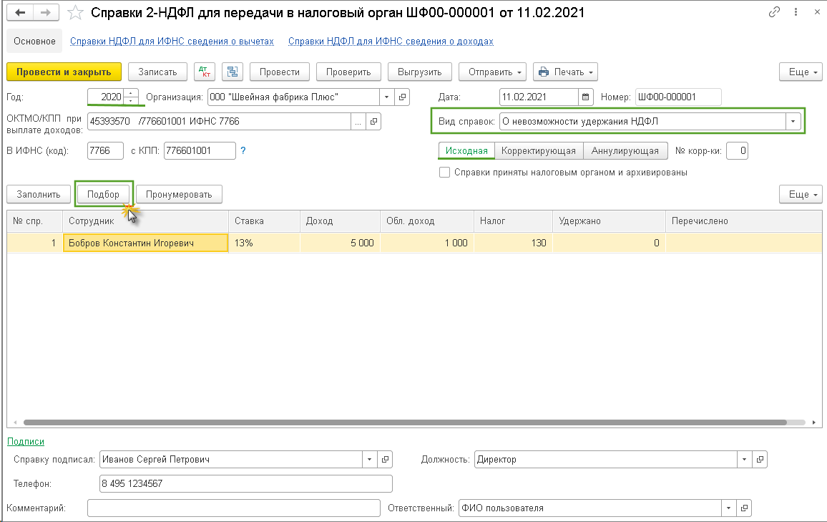Screen dimensions: 827x522
Task: Open the Подписи link
Action: (x=25, y=441)
